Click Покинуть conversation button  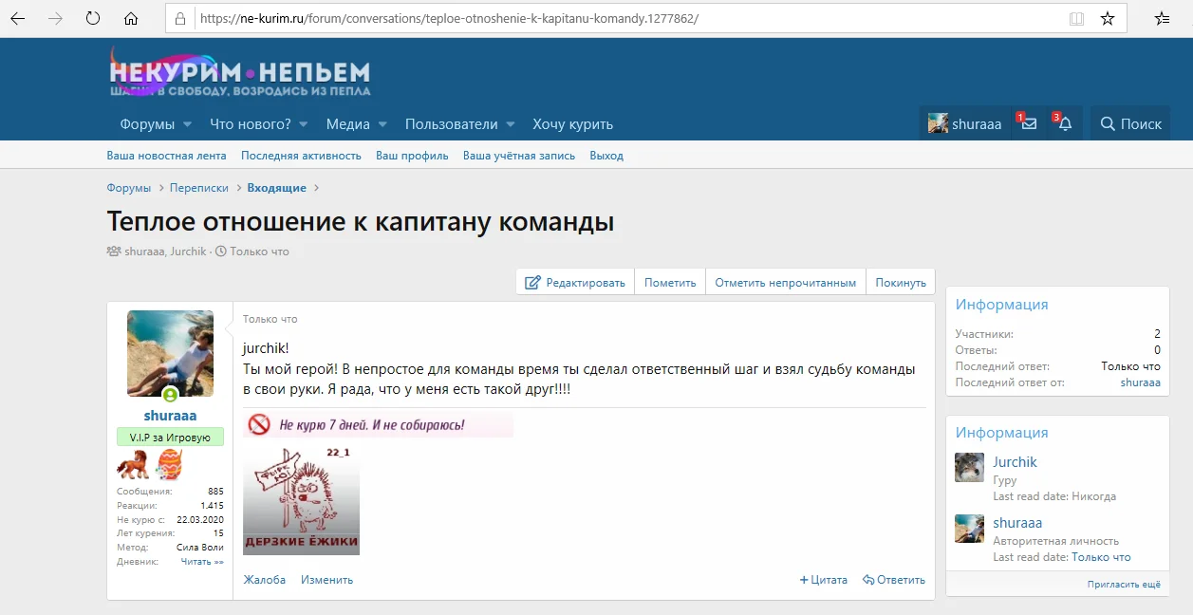(901, 282)
